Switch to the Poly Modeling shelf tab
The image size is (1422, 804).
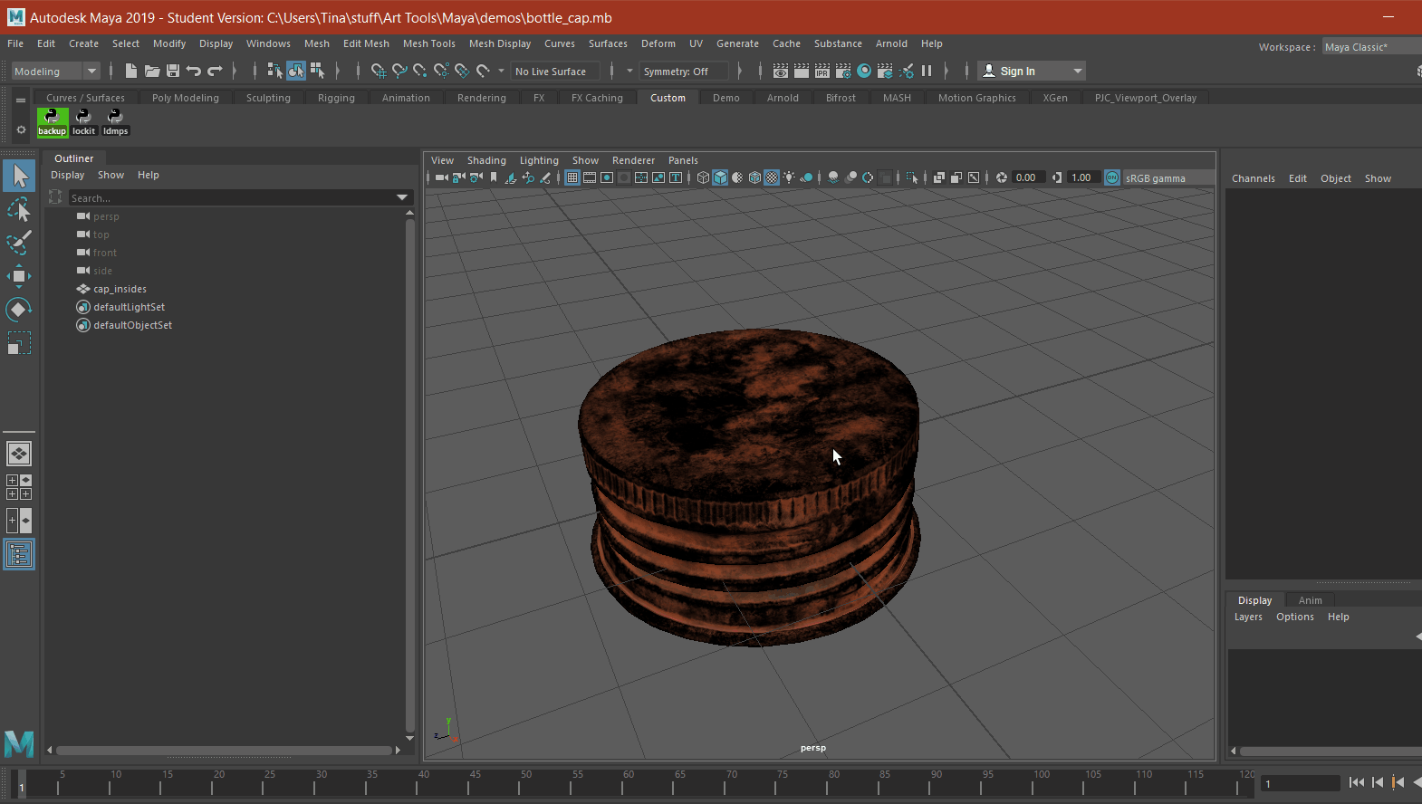tap(186, 98)
